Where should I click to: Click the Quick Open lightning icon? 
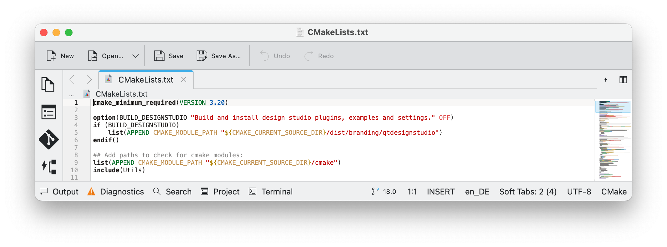coord(606,80)
